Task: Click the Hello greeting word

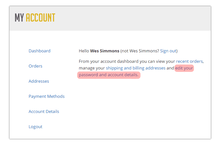Action: [x=84, y=51]
